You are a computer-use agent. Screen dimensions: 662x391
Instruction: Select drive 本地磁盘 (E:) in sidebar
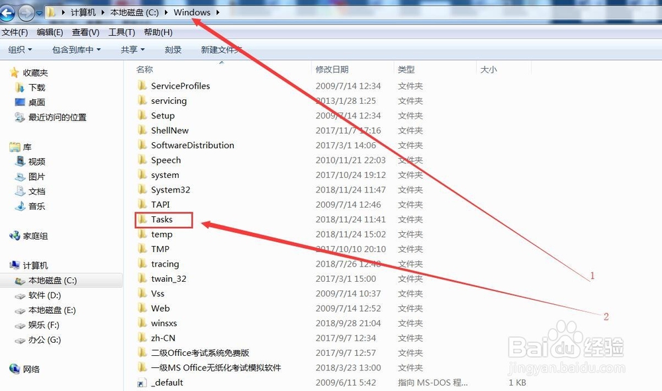tap(52, 310)
